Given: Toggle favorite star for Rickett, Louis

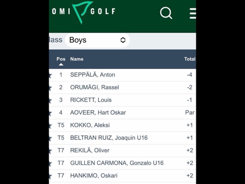Looking at the screenshot, I should pos(50,100).
